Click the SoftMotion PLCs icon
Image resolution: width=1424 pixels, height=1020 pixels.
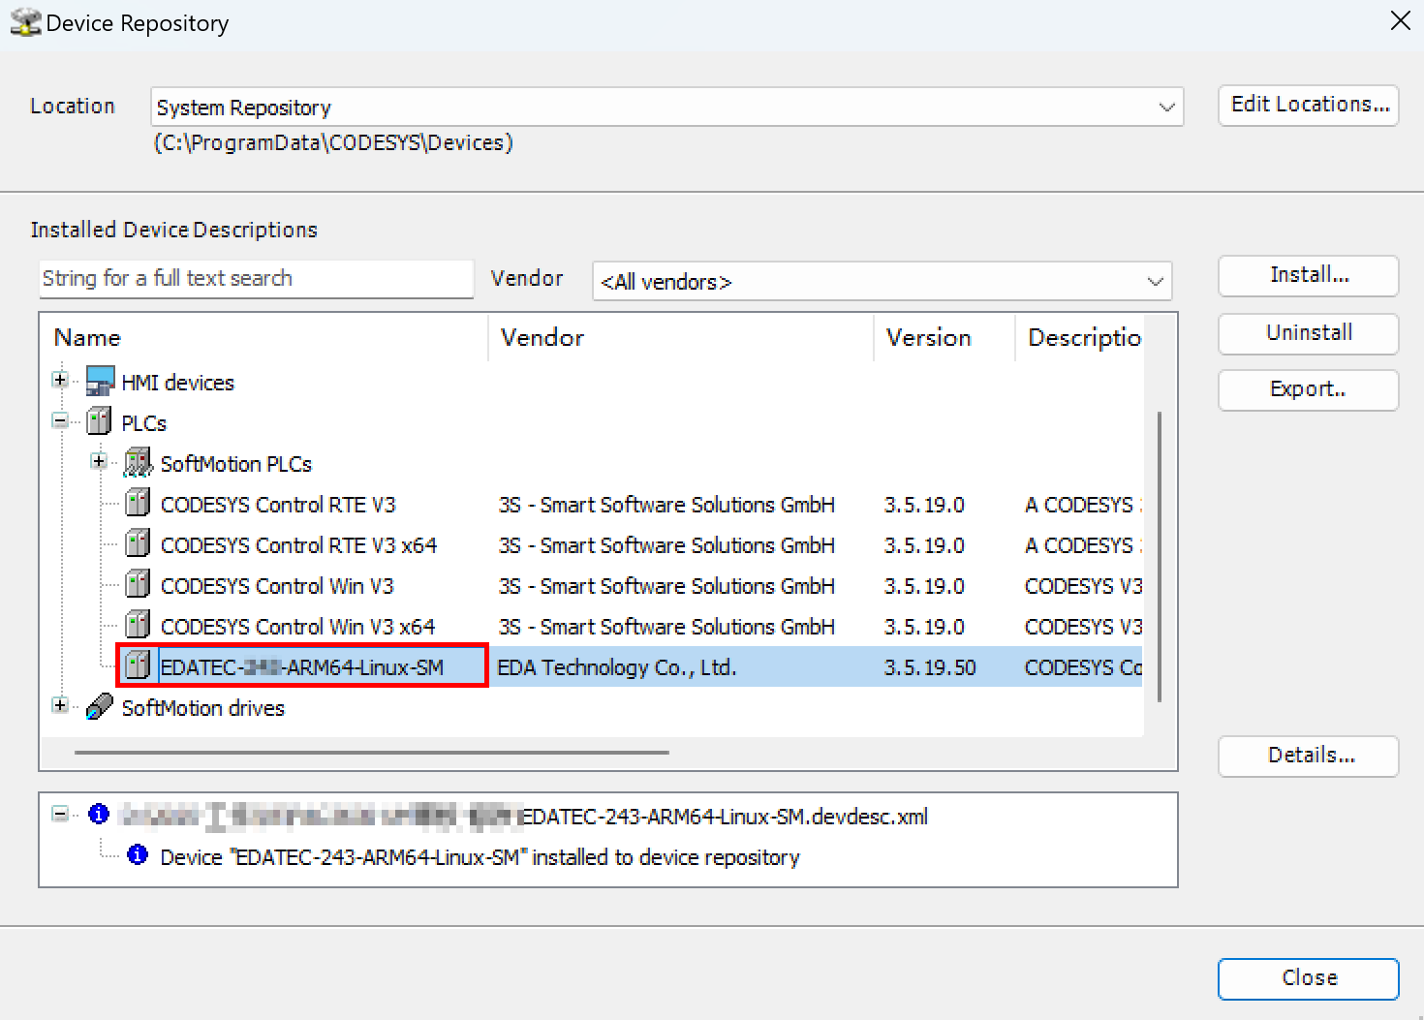tap(139, 463)
